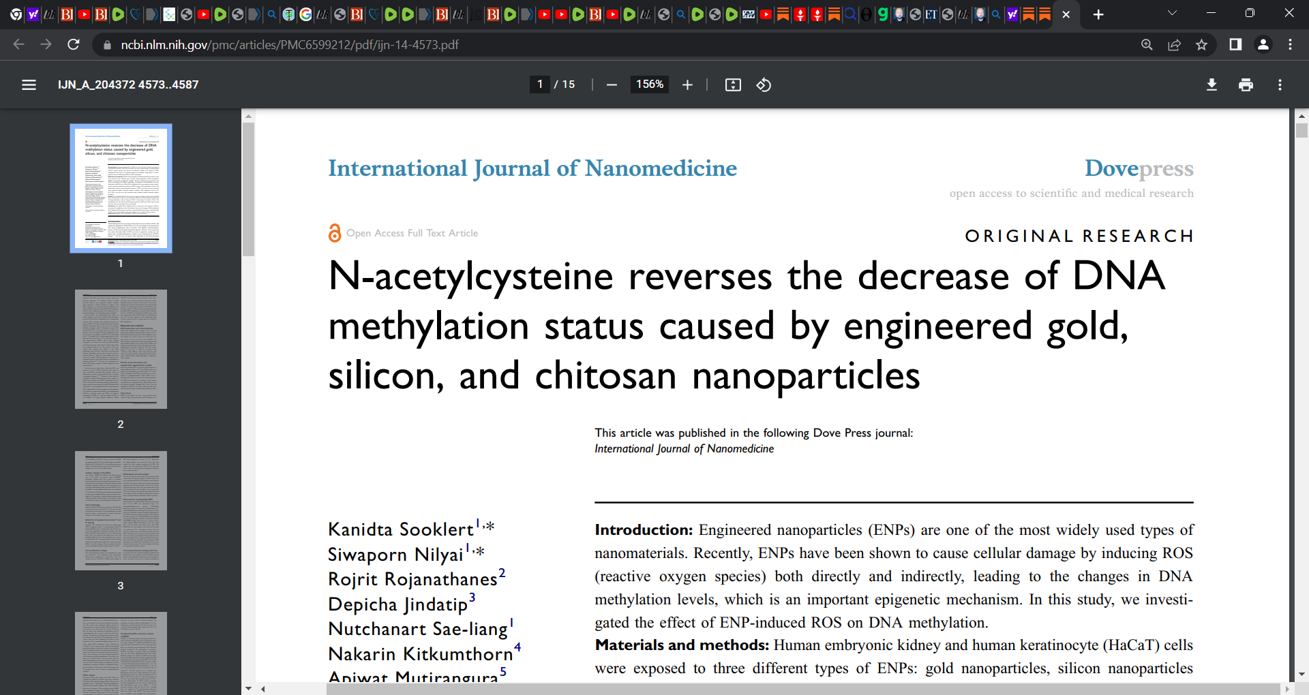Click the 156% zoom level field

click(650, 84)
